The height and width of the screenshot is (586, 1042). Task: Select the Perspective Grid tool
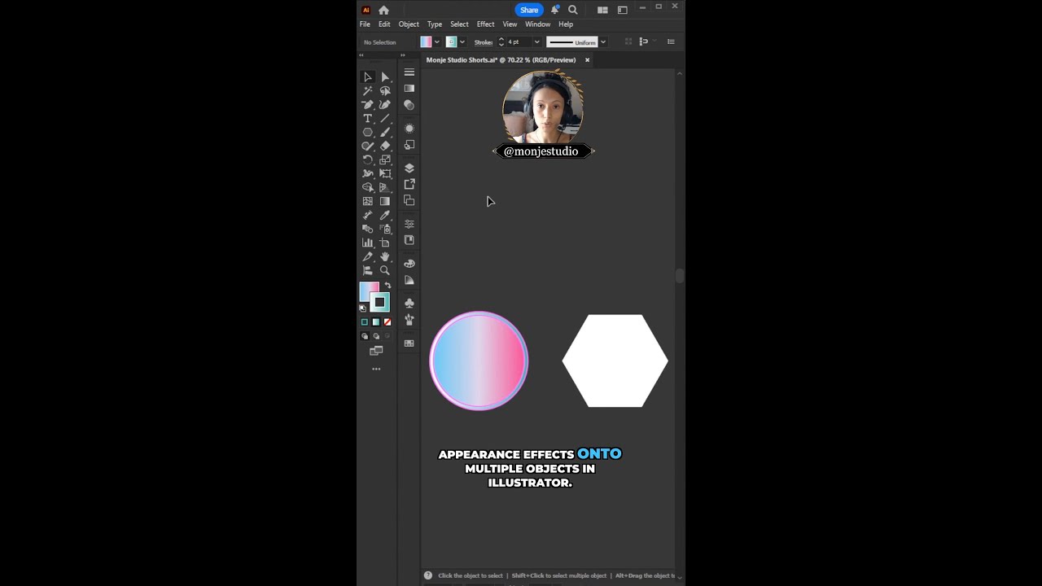(x=385, y=188)
